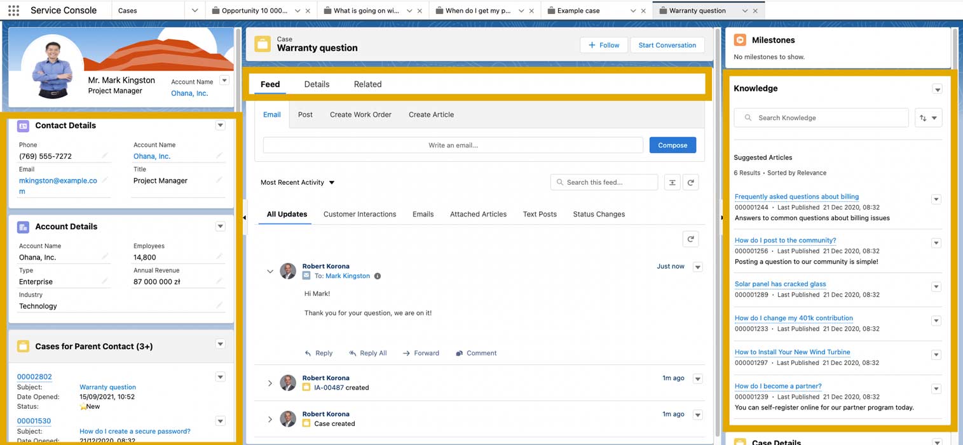Screen dimensions: 963x445
Task: Open article Solar panel has cracked glass
Action: 780,284
